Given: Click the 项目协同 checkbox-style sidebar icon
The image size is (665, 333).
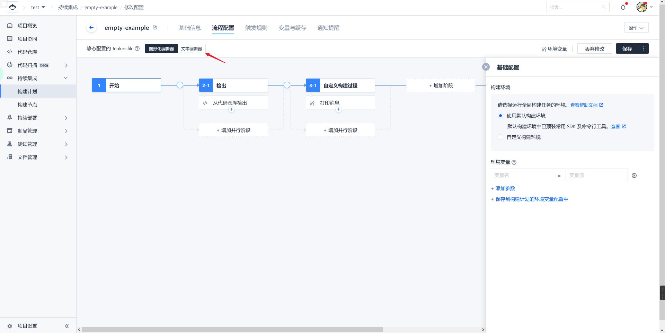Looking at the screenshot, I should (9, 38).
